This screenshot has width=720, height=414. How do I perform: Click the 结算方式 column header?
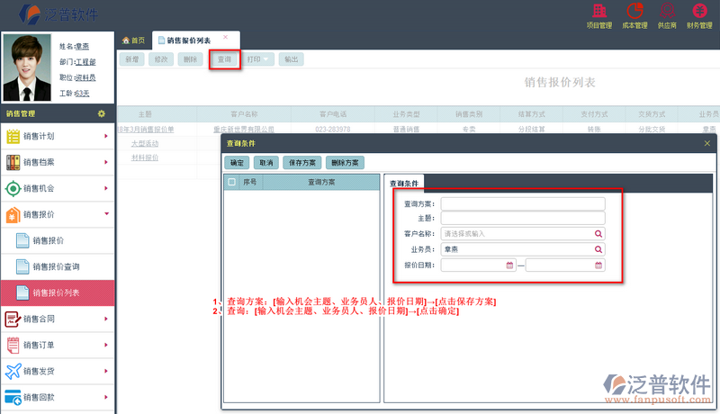pos(531,114)
